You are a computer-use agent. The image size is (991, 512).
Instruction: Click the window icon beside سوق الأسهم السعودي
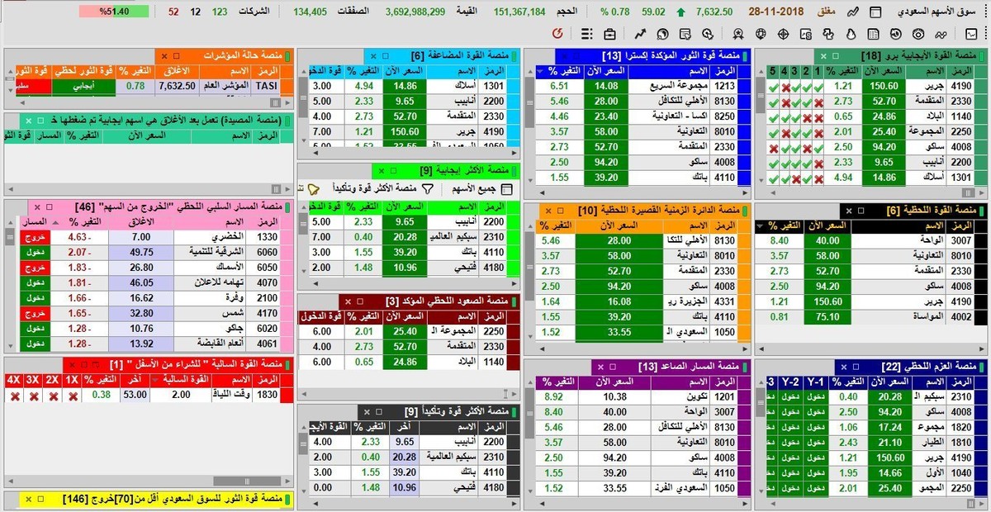click(875, 12)
